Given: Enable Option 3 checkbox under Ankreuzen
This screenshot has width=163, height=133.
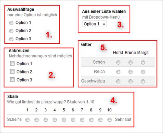Looking at the screenshot, I should pos(12,79).
